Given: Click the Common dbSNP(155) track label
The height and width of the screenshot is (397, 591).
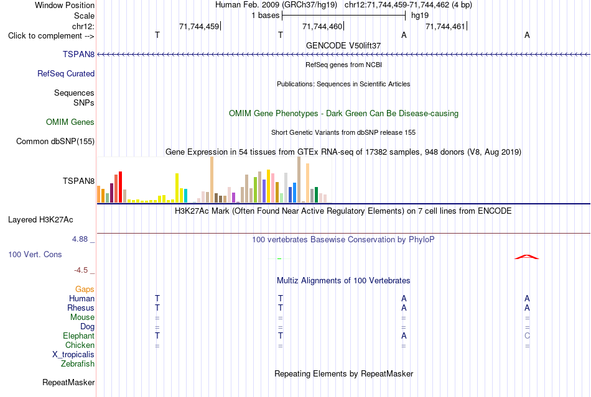Looking at the screenshot, I should [55, 141].
